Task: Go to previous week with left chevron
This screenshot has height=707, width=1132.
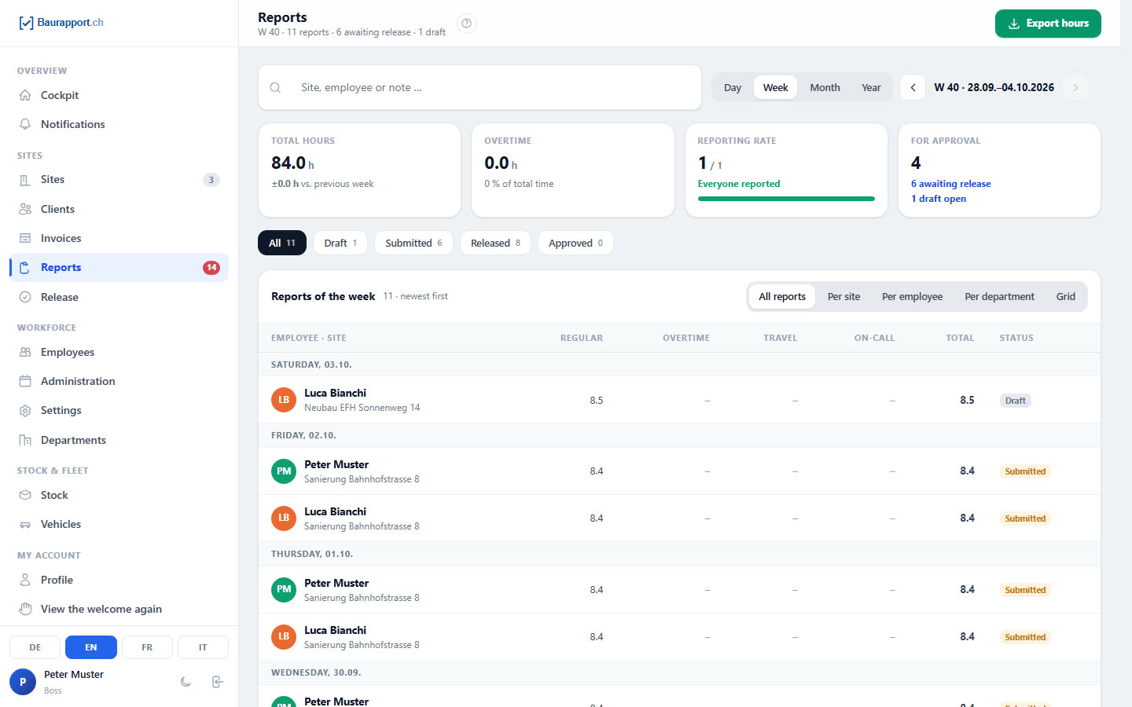Action: tap(913, 87)
